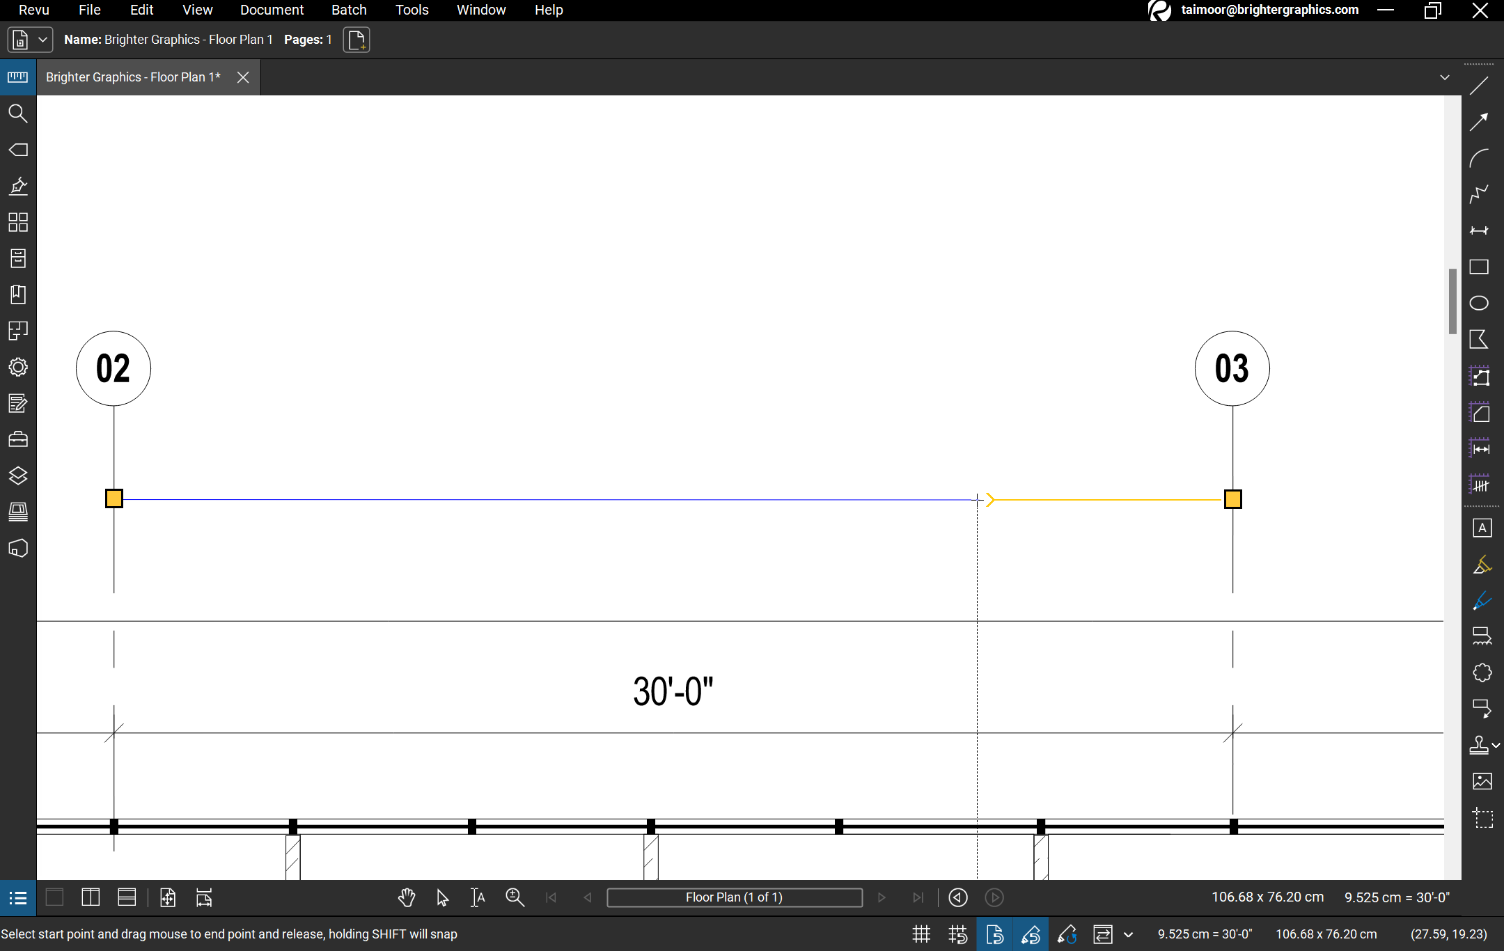The height and width of the screenshot is (951, 1504).
Task: Select the Pan hand tool
Action: tap(407, 898)
